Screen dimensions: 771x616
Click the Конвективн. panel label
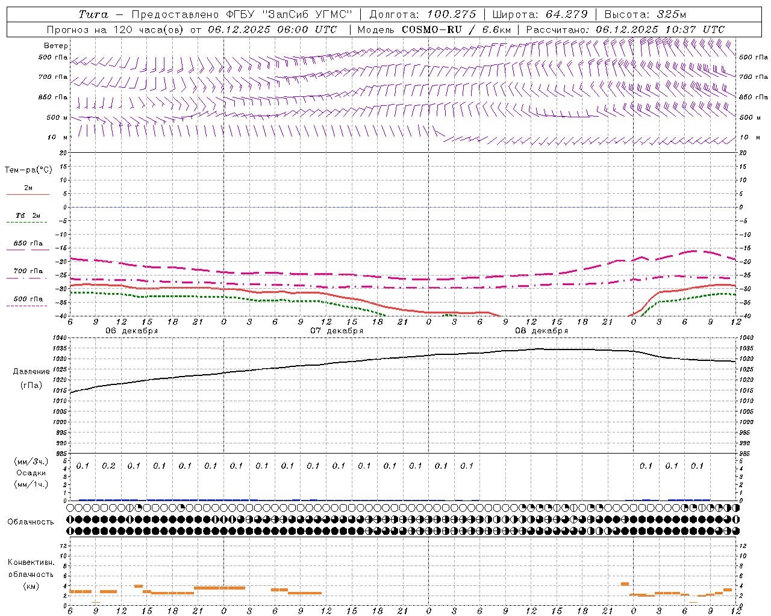click(x=31, y=562)
